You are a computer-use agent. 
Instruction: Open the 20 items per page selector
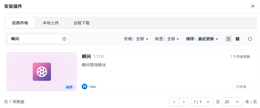coord(232,102)
